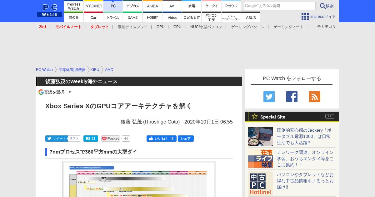The image size is (375, 197).
Task: Open the マウスコンピューター tab
Action: [x=231, y=17]
